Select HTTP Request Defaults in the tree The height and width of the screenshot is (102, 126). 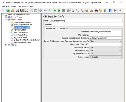pos(23,25)
